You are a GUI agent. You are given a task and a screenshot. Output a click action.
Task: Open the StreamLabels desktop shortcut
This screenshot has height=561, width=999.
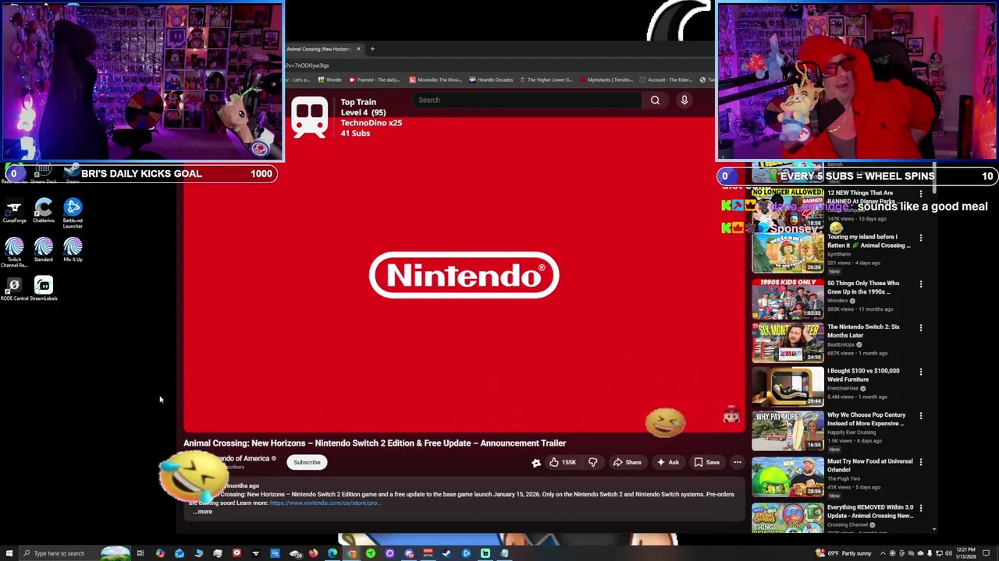click(x=44, y=288)
